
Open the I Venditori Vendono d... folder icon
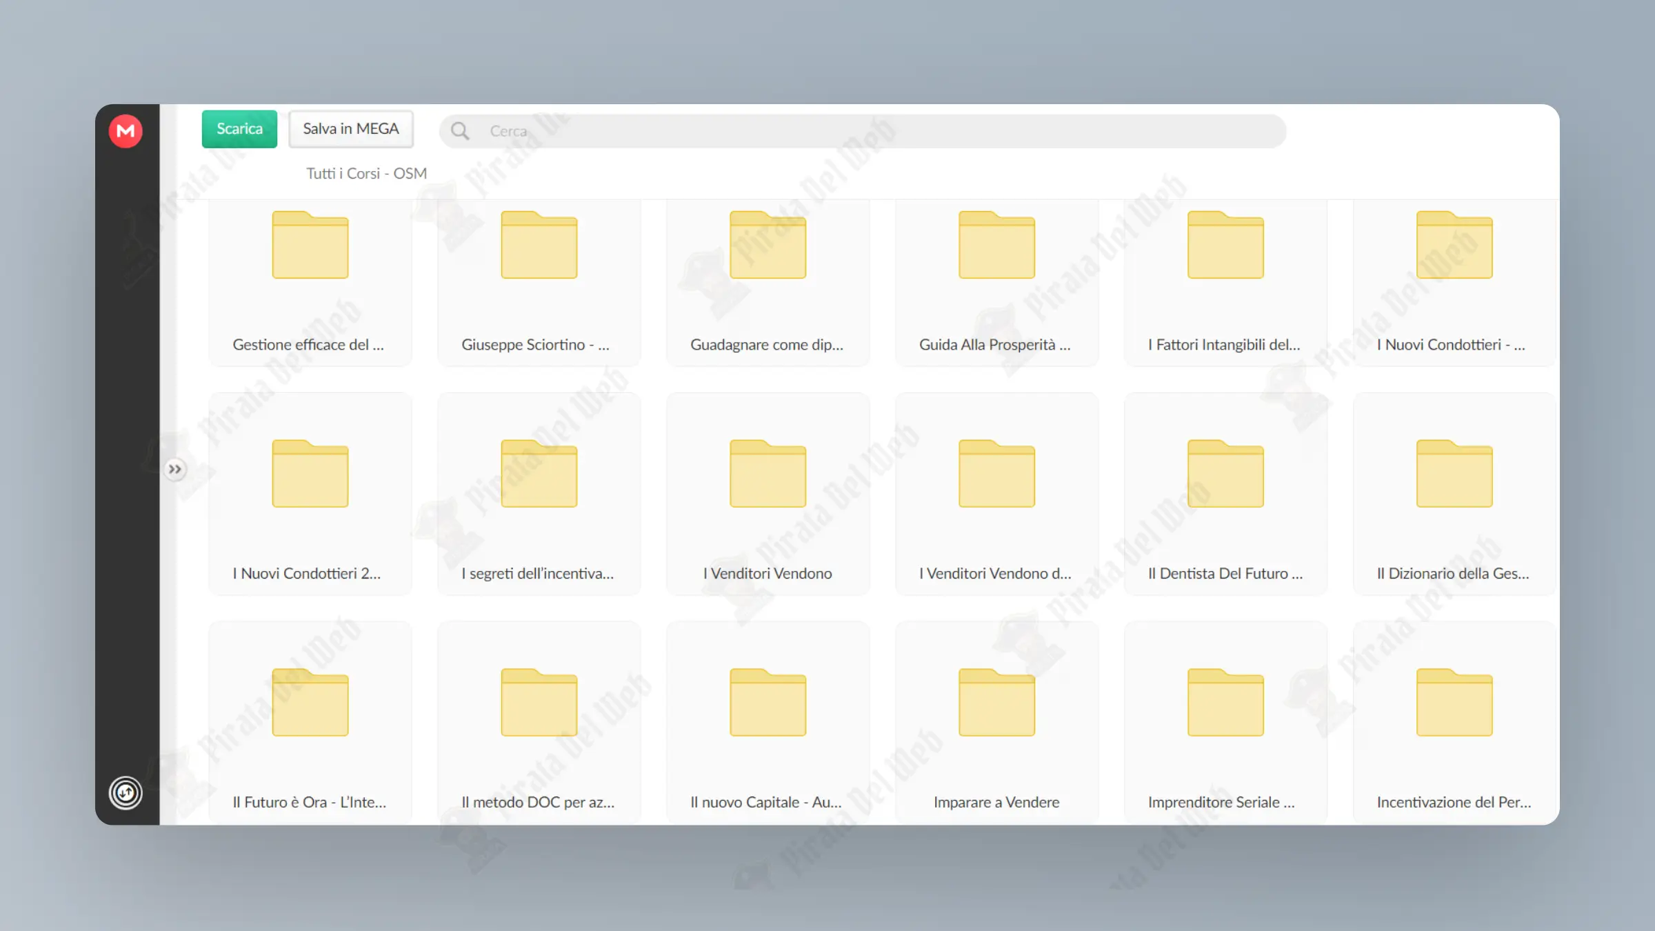997,474
